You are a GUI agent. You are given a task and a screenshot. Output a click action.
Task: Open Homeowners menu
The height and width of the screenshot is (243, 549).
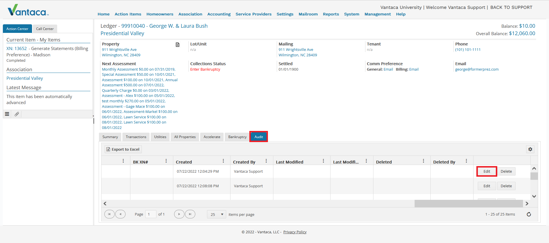click(160, 14)
